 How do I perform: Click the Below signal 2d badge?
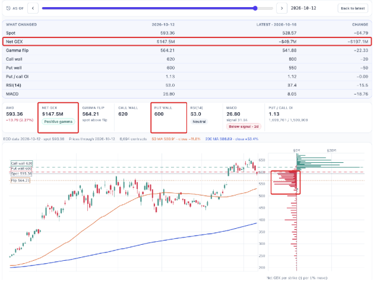[243, 127]
